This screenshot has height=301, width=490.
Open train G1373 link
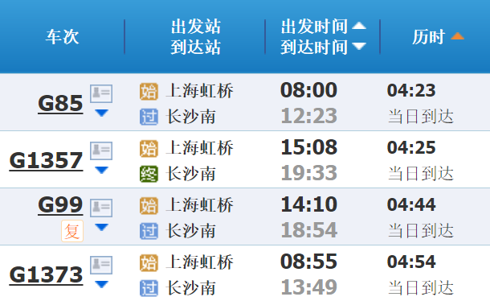tap(47, 275)
